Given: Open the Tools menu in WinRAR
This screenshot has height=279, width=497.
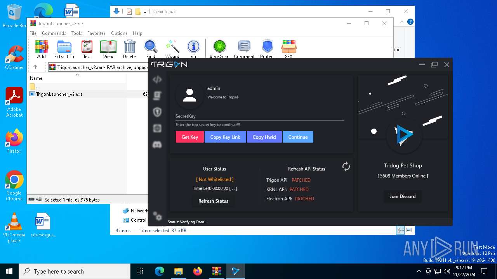Looking at the screenshot, I should point(76,33).
